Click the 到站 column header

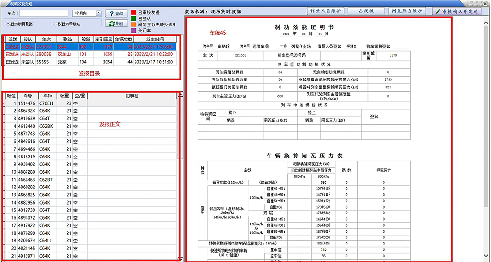64,40
